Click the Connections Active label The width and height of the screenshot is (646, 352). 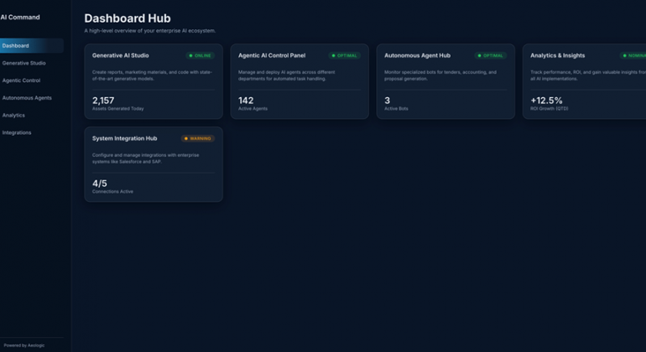[112, 192]
